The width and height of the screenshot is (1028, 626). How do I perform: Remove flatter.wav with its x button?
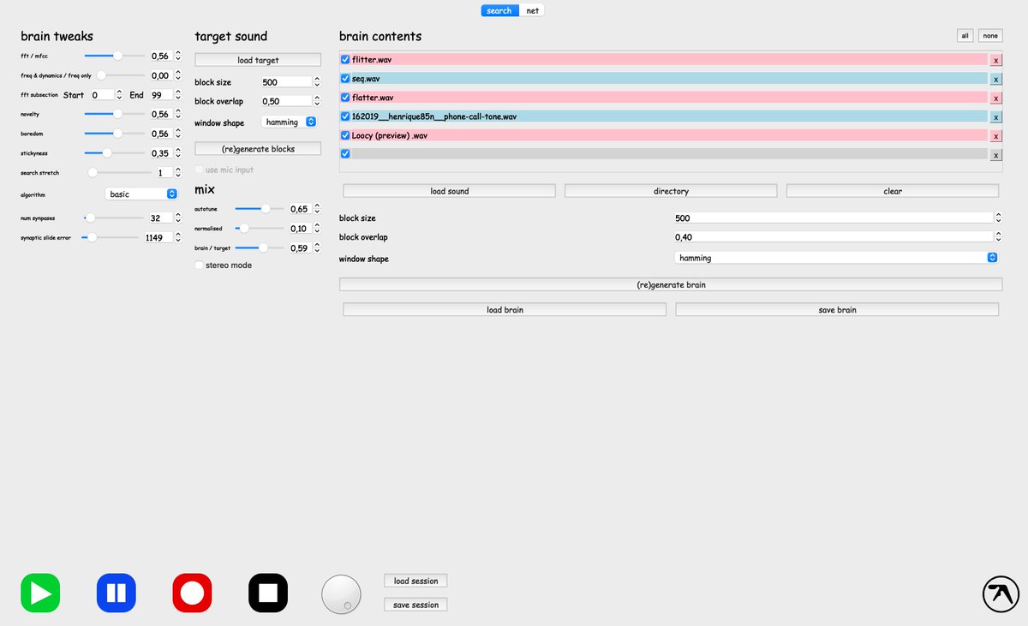(995, 98)
